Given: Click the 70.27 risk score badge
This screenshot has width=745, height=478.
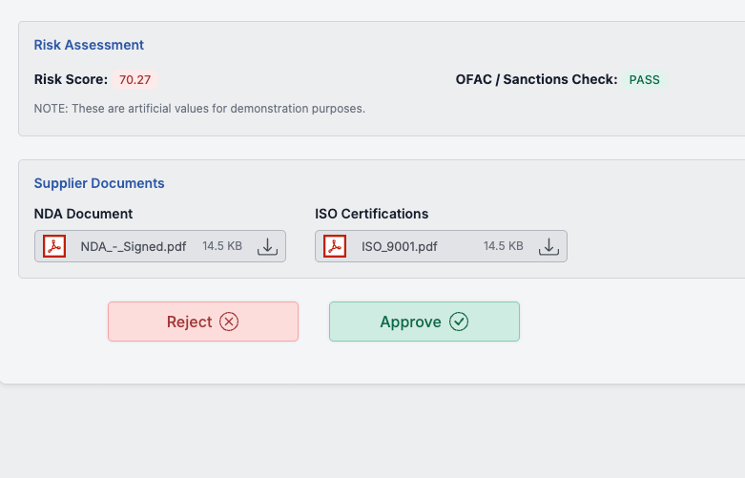Looking at the screenshot, I should [135, 79].
